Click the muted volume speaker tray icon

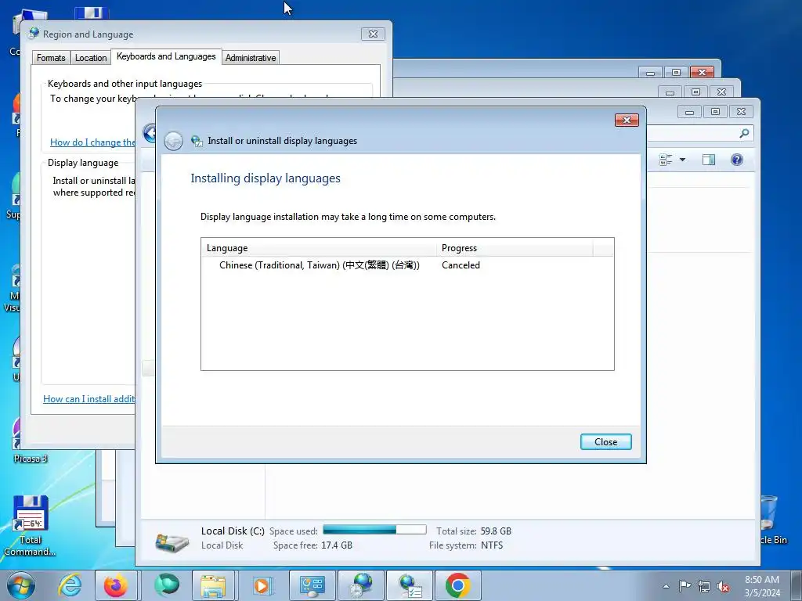click(x=723, y=586)
